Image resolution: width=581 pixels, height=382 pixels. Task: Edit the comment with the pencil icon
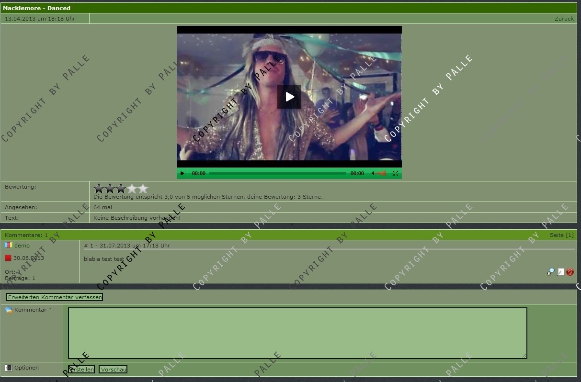point(560,272)
